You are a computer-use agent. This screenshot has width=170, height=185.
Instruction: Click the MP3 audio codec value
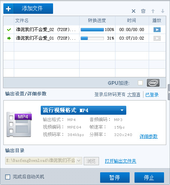click(118, 120)
